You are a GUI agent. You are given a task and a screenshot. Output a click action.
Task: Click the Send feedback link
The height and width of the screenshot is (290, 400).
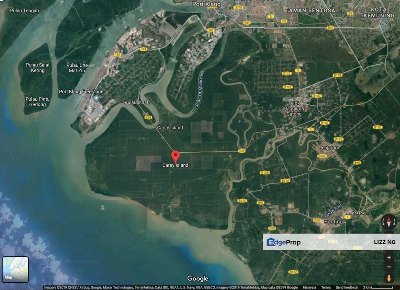[x=347, y=287]
